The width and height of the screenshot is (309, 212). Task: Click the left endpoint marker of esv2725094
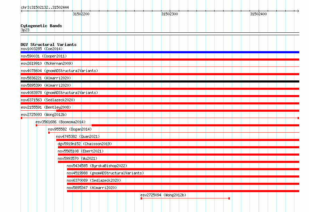[141, 198]
